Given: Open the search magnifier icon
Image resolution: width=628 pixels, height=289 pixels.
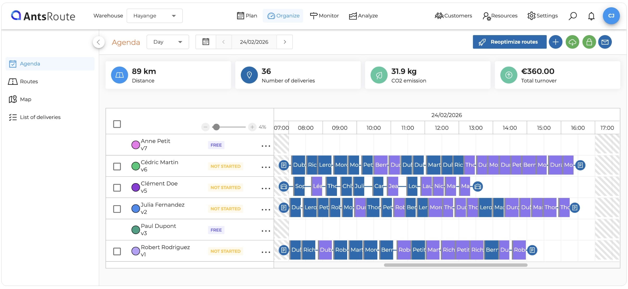Looking at the screenshot, I should [572, 16].
